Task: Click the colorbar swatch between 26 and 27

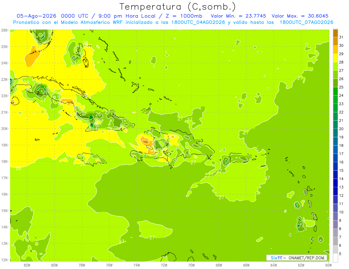Action: 335,75
